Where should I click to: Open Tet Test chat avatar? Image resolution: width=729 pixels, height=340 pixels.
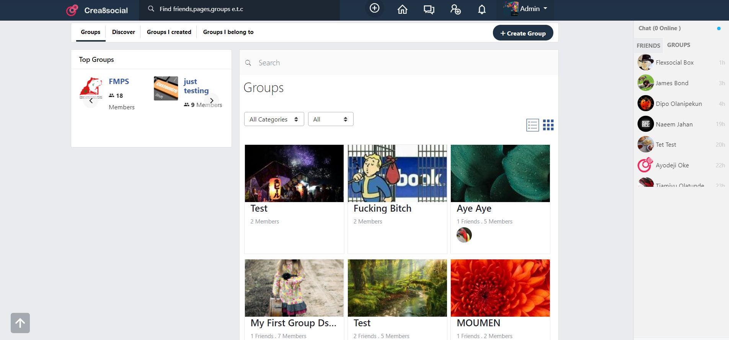tap(646, 144)
